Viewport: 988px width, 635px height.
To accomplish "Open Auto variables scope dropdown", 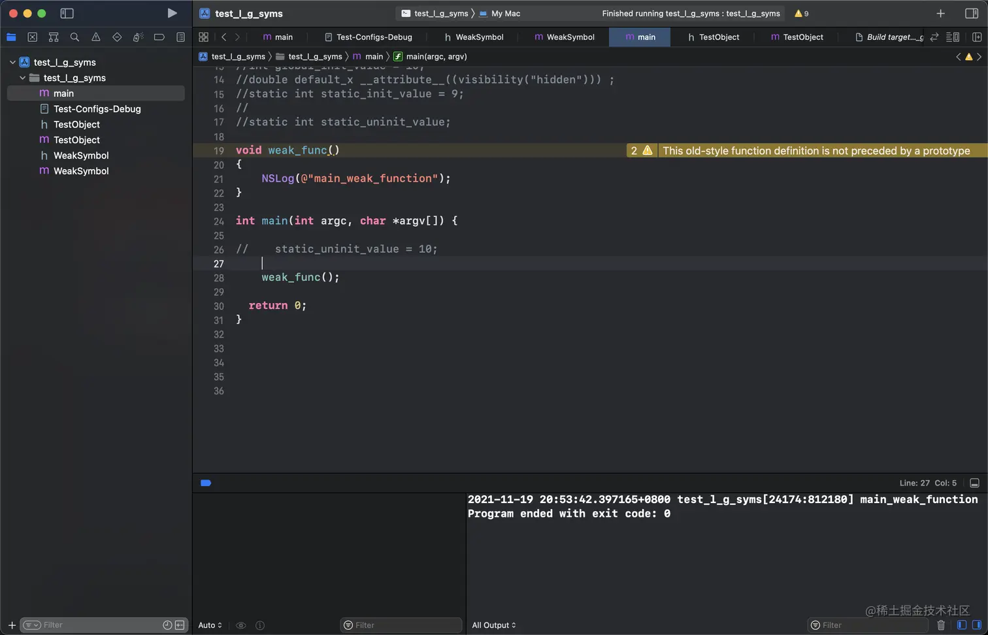I will (210, 625).
